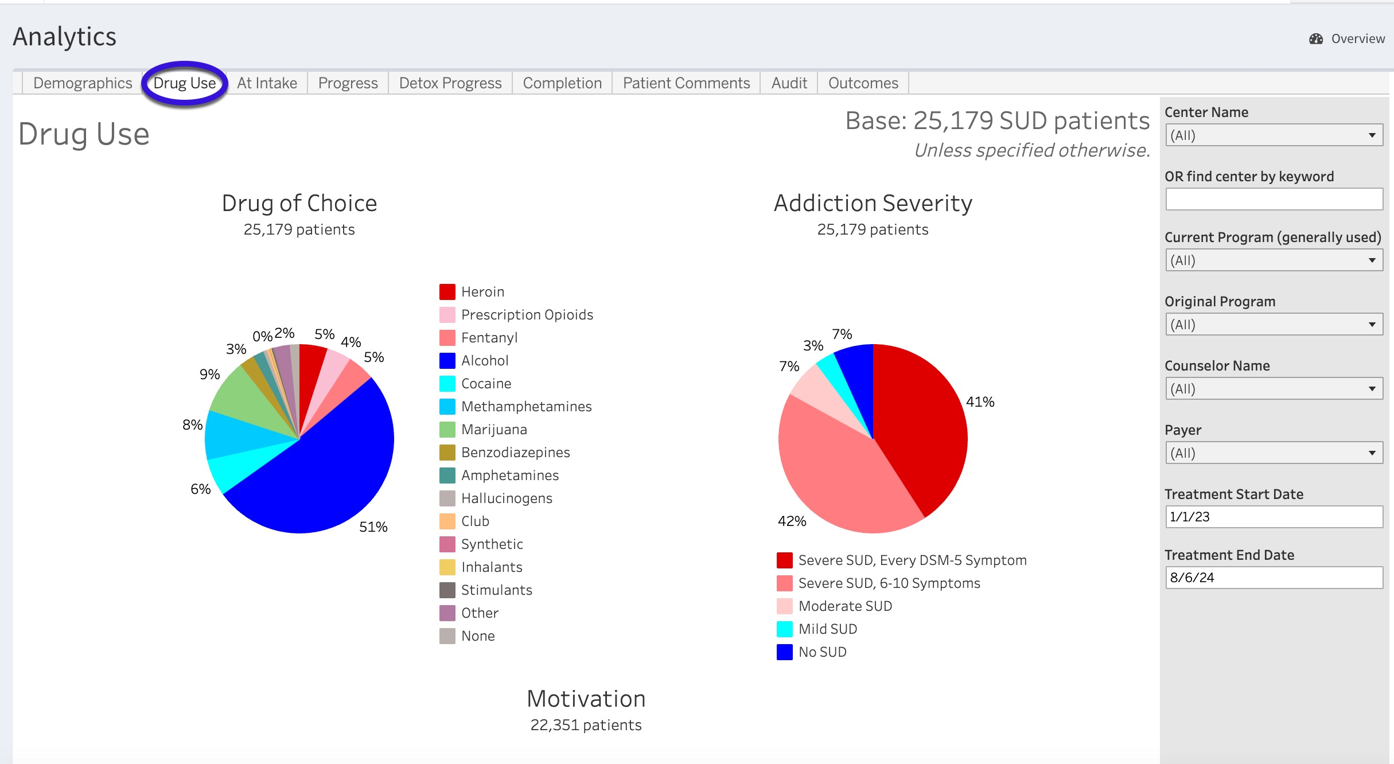Expand the Current Program dropdown
This screenshot has width=1394, height=764.
1274,260
